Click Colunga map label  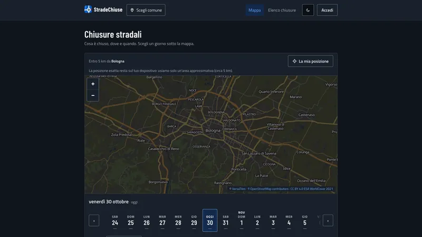tap(303, 152)
